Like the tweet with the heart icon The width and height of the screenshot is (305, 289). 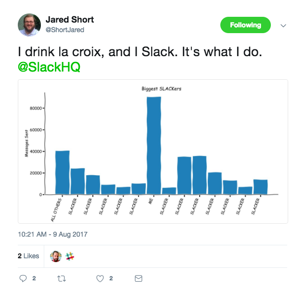(x=100, y=278)
